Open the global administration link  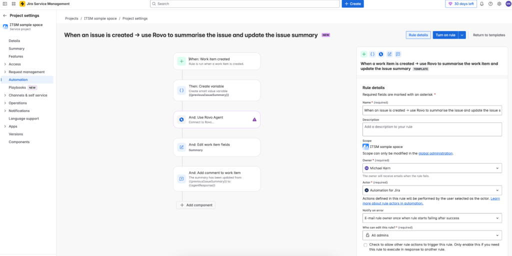[x=435, y=153]
